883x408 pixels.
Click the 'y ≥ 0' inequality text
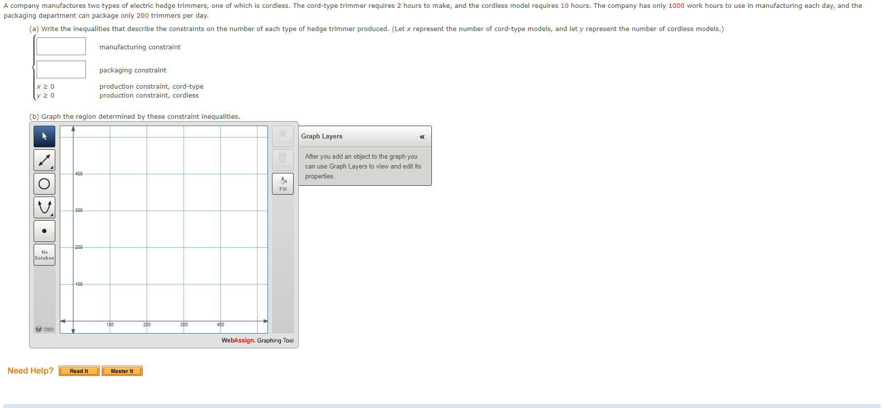coord(45,96)
